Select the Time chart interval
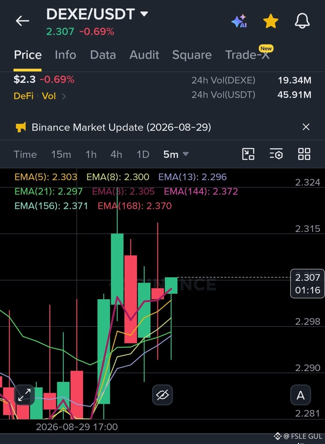This screenshot has width=325, height=444. coord(25,154)
